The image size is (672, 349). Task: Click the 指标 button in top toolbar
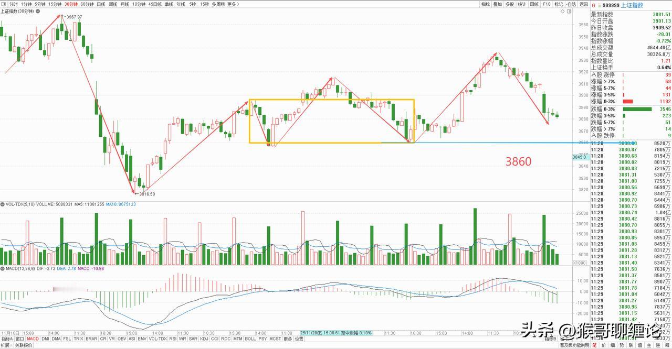click(486, 4)
